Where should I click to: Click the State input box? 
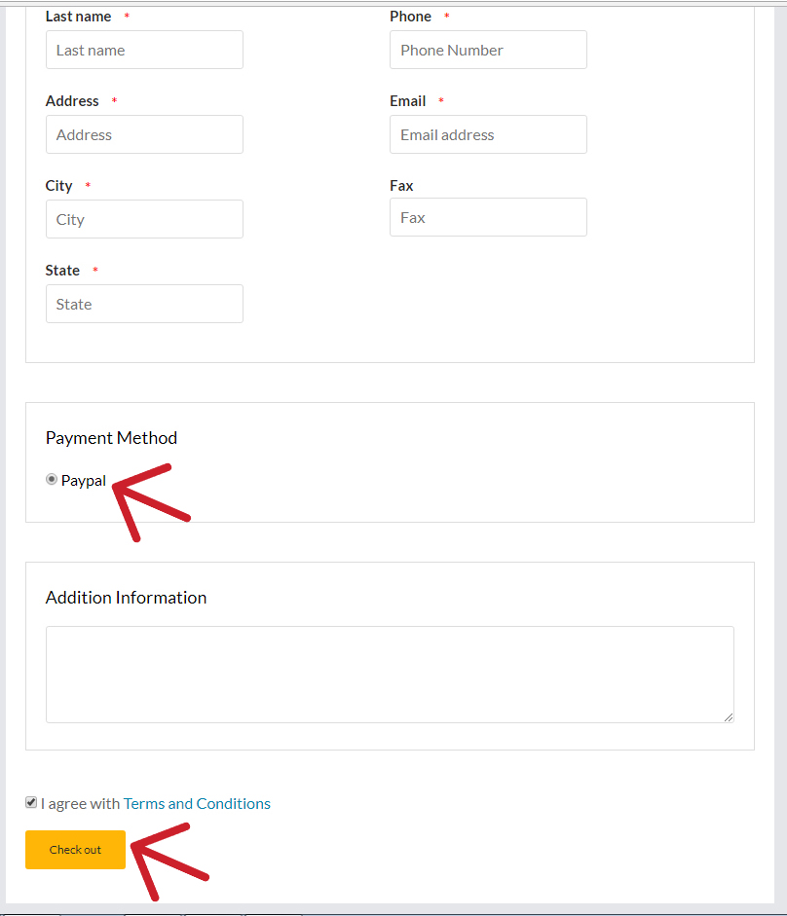[144, 304]
